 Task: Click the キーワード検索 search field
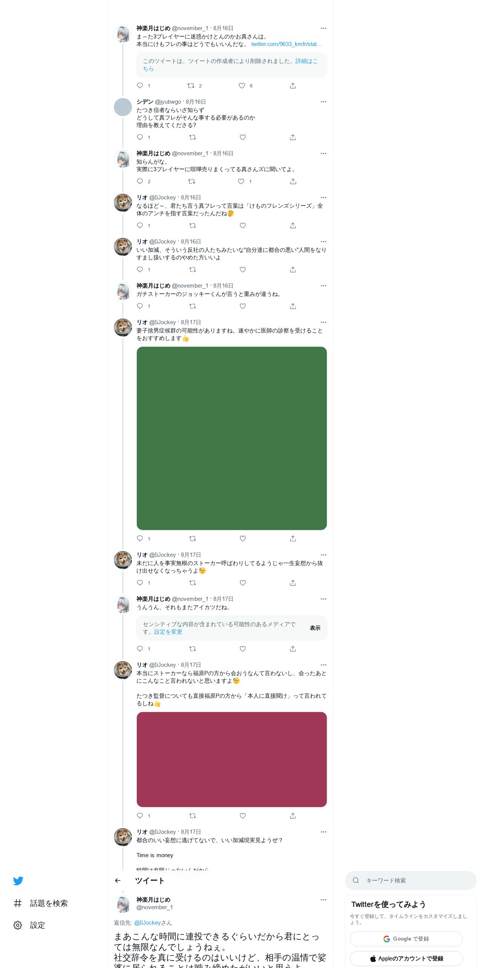click(x=410, y=881)
